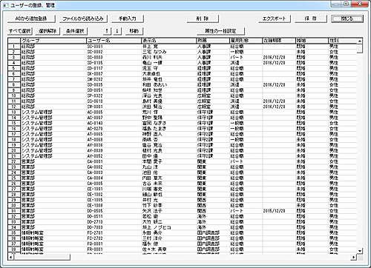The image size is (371, 268).
Task: Clear selection with 選択解除 button
Action: (x=47, y=31)
